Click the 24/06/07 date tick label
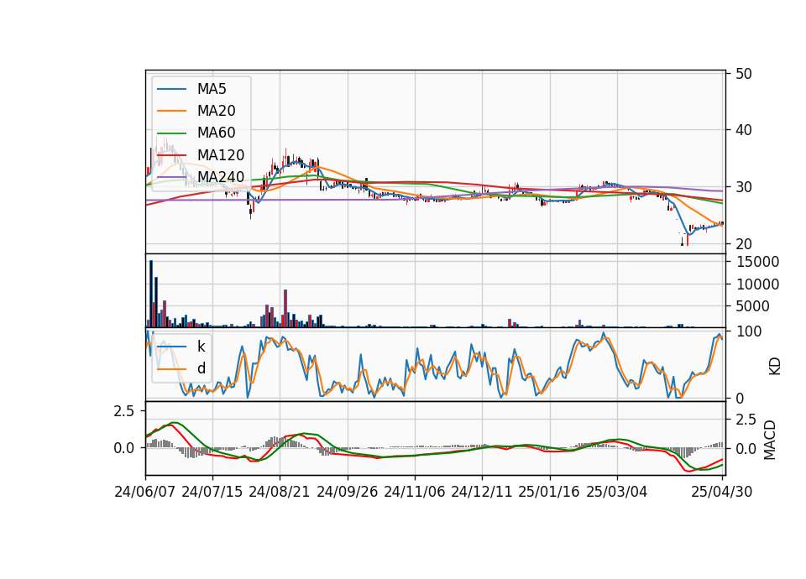This screenshot has height=579, width=806. click(145, 492)
